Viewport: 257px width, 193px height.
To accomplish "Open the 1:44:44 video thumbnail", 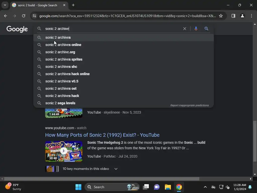I will click(x=64, y=113).
